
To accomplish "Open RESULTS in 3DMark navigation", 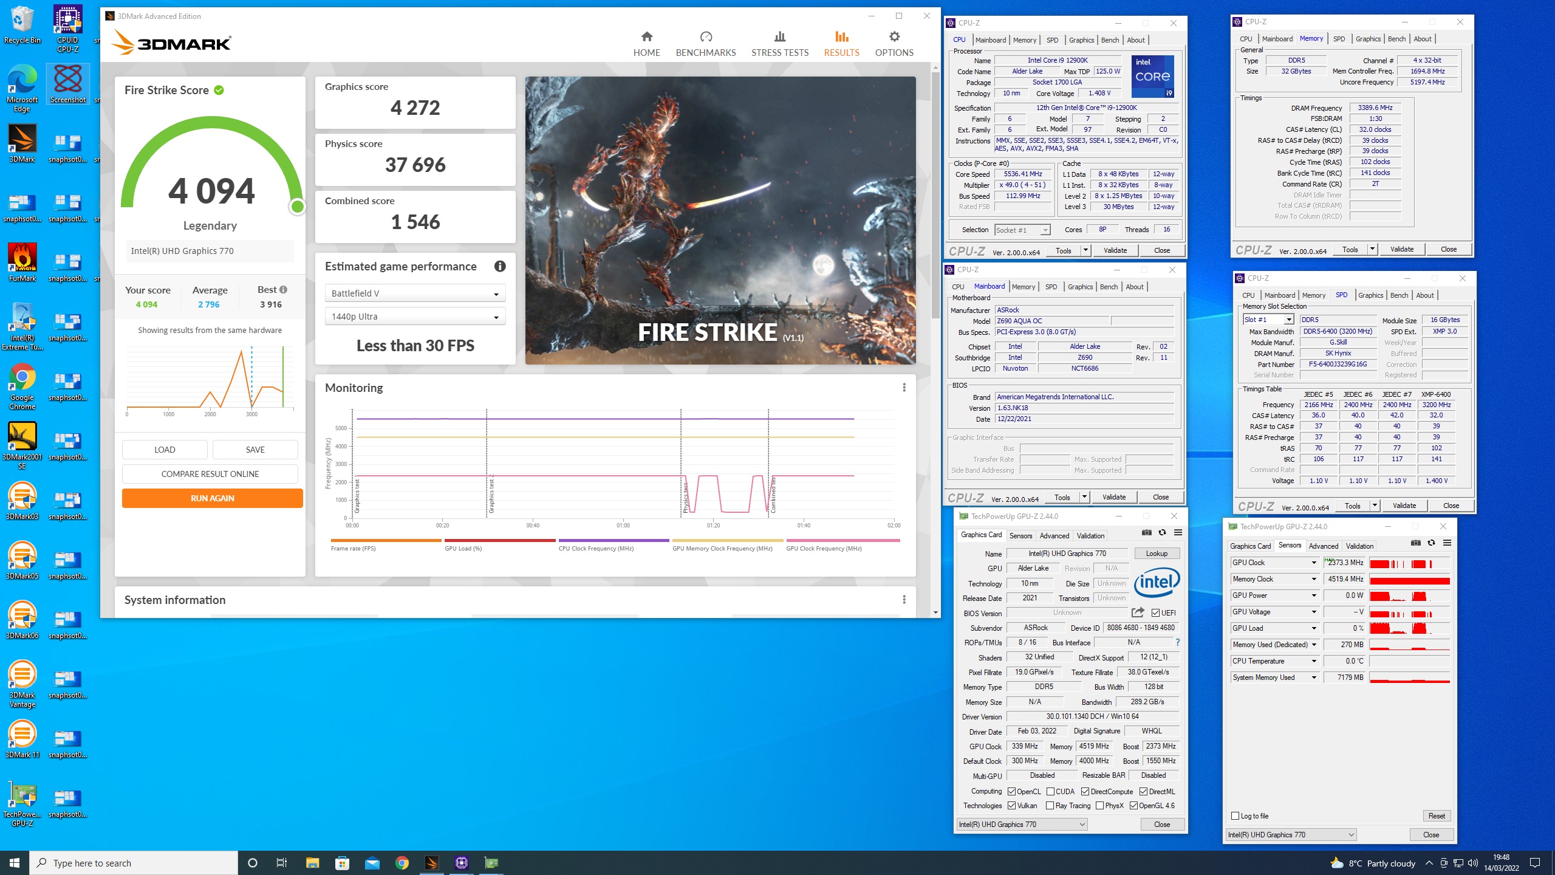I will click(x=841, y=44).
